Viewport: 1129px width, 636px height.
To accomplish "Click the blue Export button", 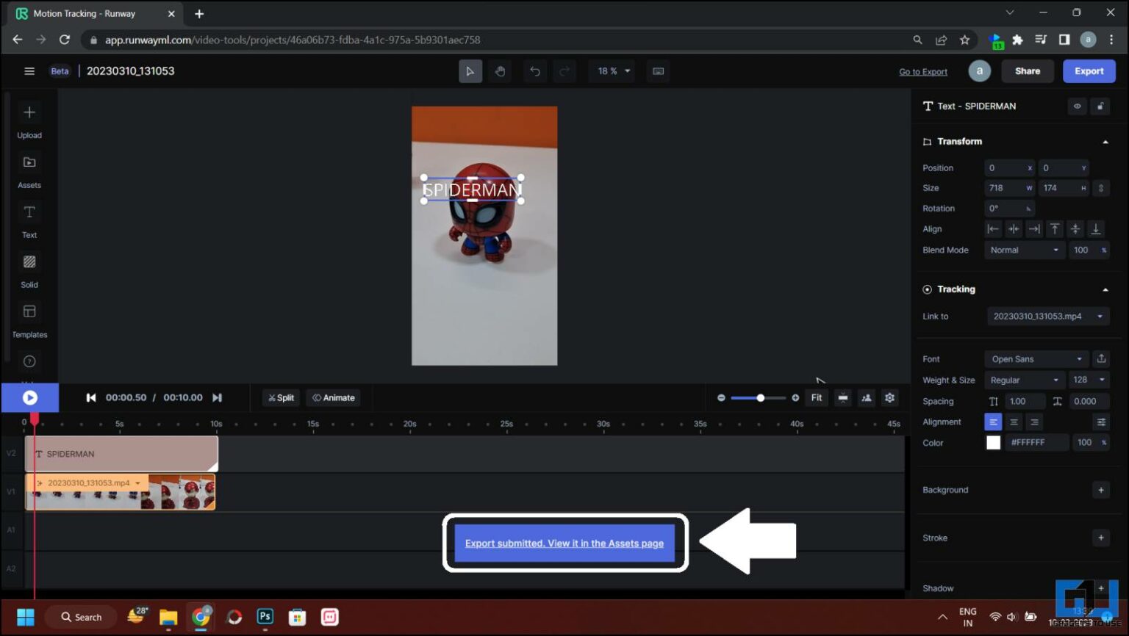I will click(x=1089, y=71).
